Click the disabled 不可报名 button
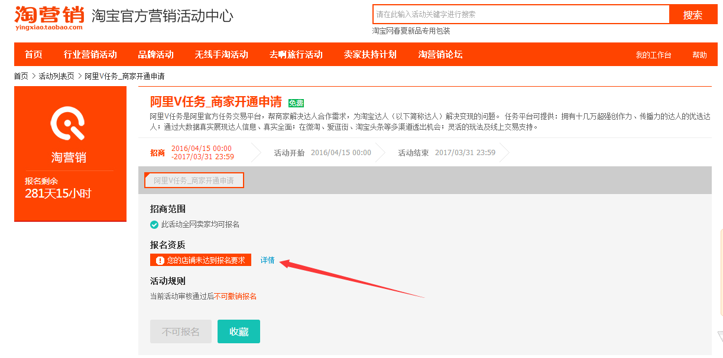 pos(181,331)
